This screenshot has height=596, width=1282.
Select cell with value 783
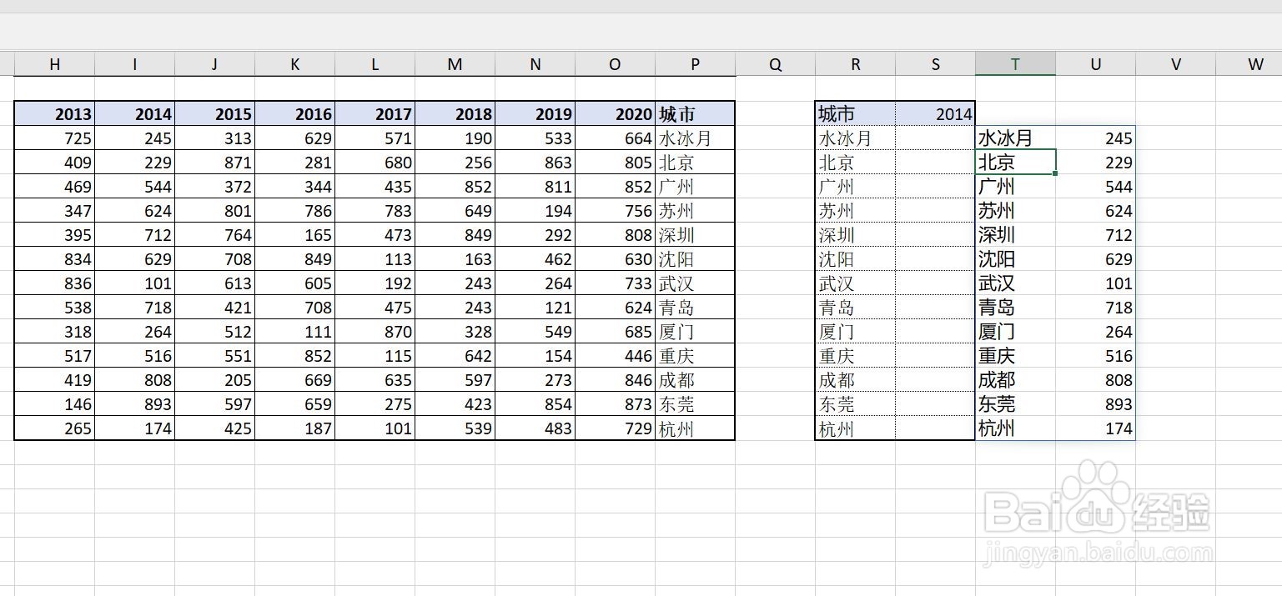tap(375, 211)
